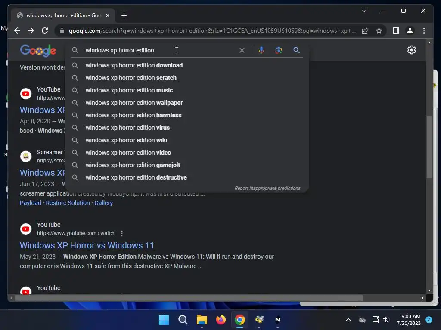
Task: Open the Restore Solution sitelink
Action: click(68, 203)
